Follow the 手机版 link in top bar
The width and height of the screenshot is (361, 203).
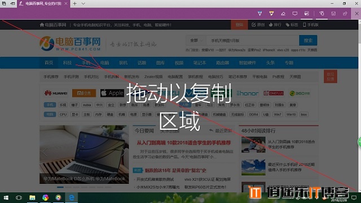coord(311,25)
